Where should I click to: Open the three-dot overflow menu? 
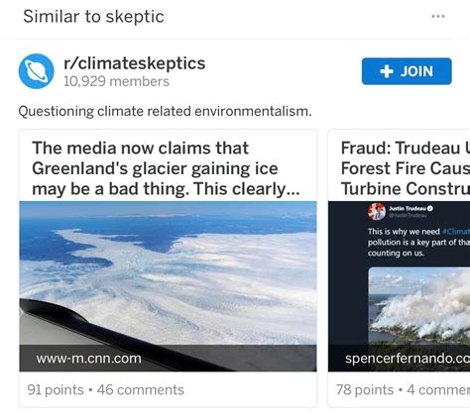click(x=438, y=16)
